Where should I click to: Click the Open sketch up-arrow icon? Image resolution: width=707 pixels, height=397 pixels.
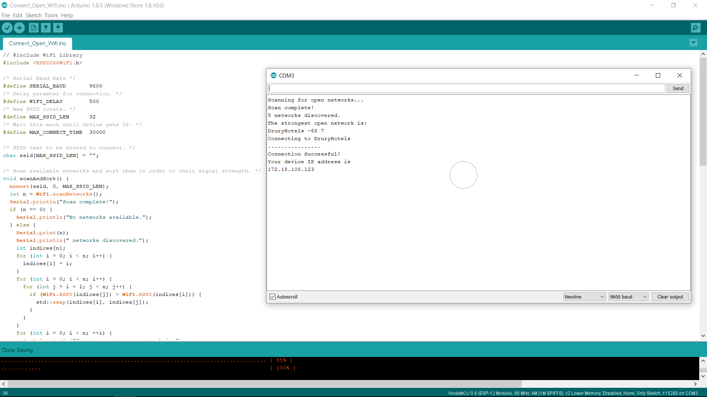click(x=46, y=28)
